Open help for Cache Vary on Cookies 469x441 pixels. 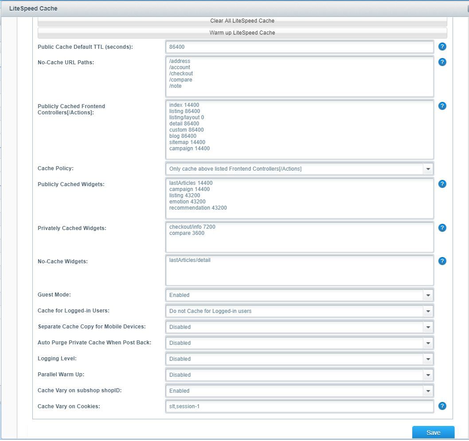coord(442,406)
